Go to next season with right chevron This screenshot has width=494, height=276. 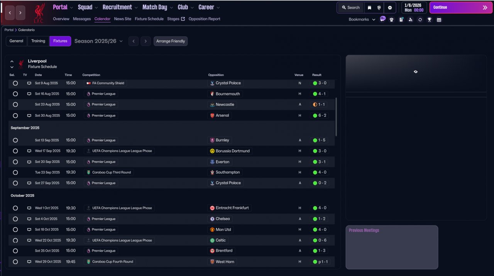[145, 41]
